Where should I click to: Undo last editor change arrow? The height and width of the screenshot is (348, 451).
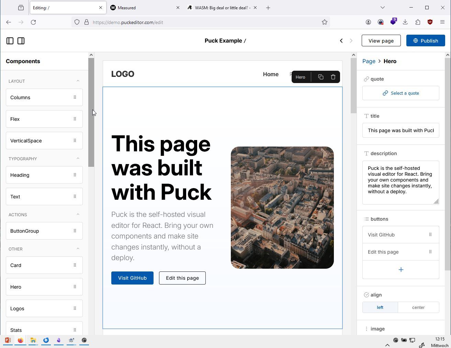pos(341,40)
